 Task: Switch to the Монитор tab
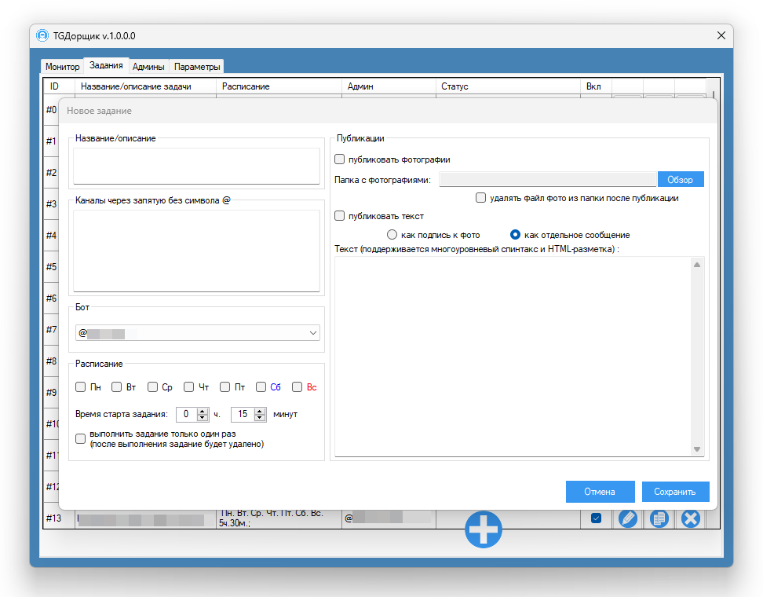(62, 67)
